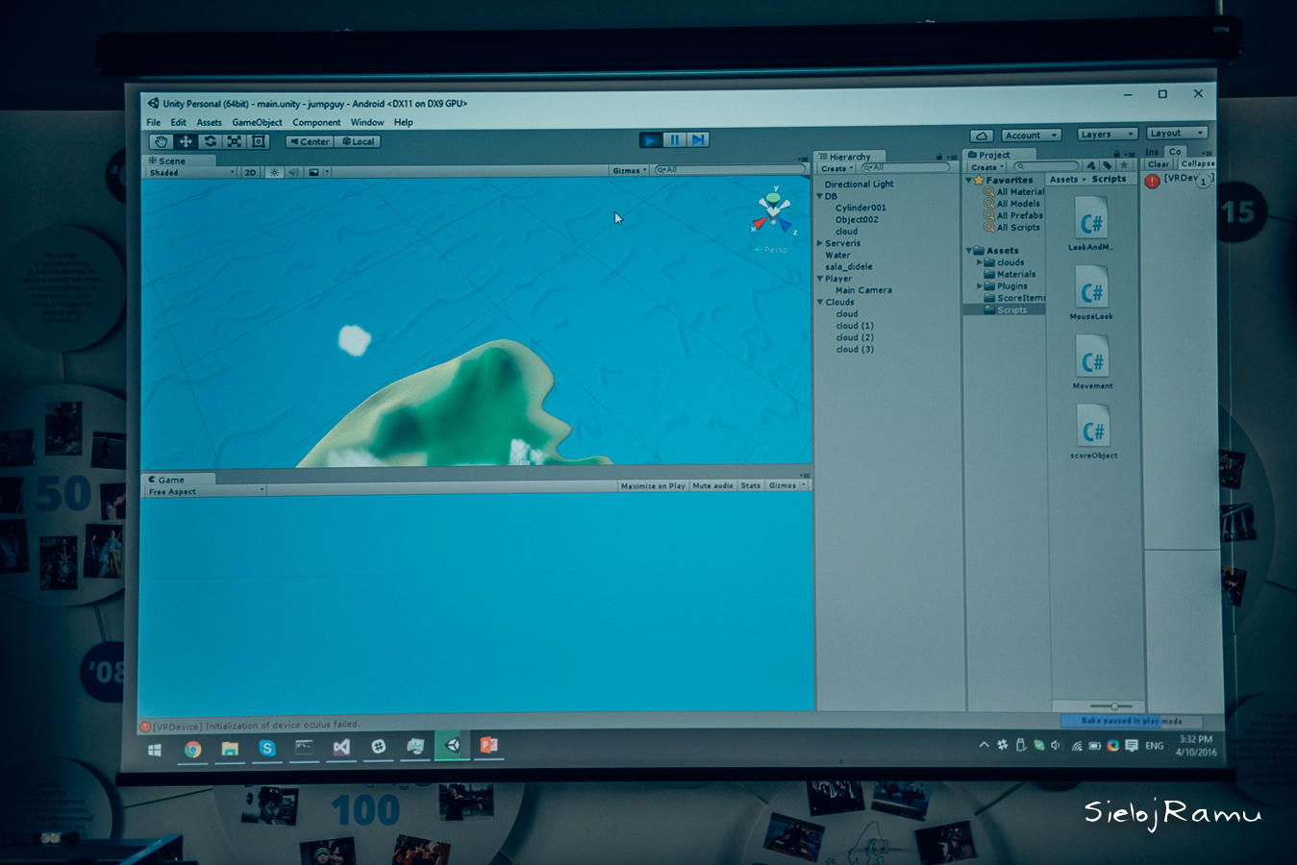This screenshot has width=1297, height=865.
Task: Open the Component menu
Action: 316,123
